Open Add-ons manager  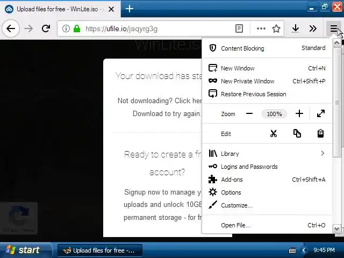click(267, 180)
